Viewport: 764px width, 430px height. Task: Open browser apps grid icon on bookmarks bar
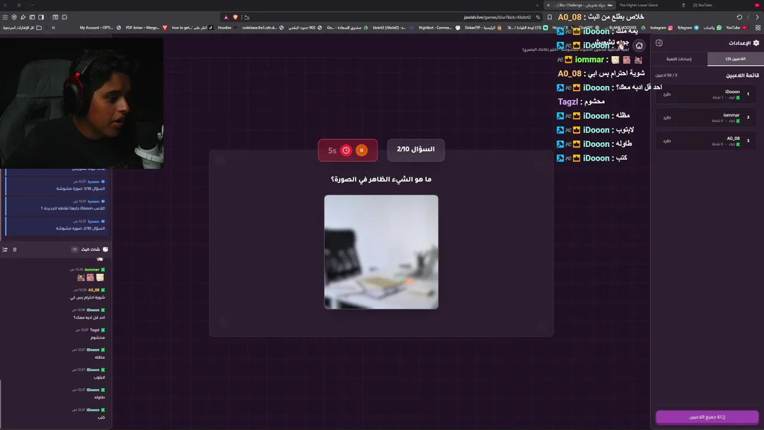[x=758, y=27]
